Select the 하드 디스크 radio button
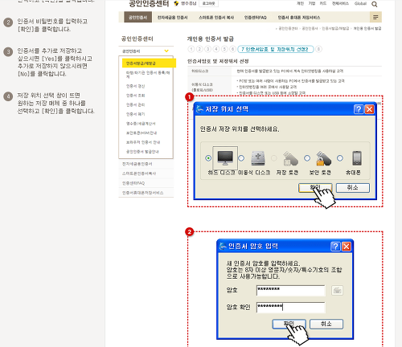The width and height of the screenshot is (402, 347). click(x=208, y=158)
